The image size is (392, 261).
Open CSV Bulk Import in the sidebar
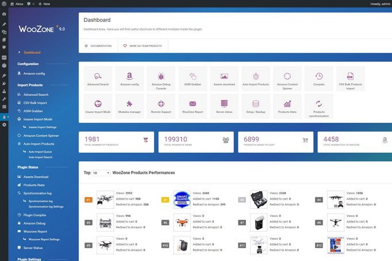(x=35, y=103)
